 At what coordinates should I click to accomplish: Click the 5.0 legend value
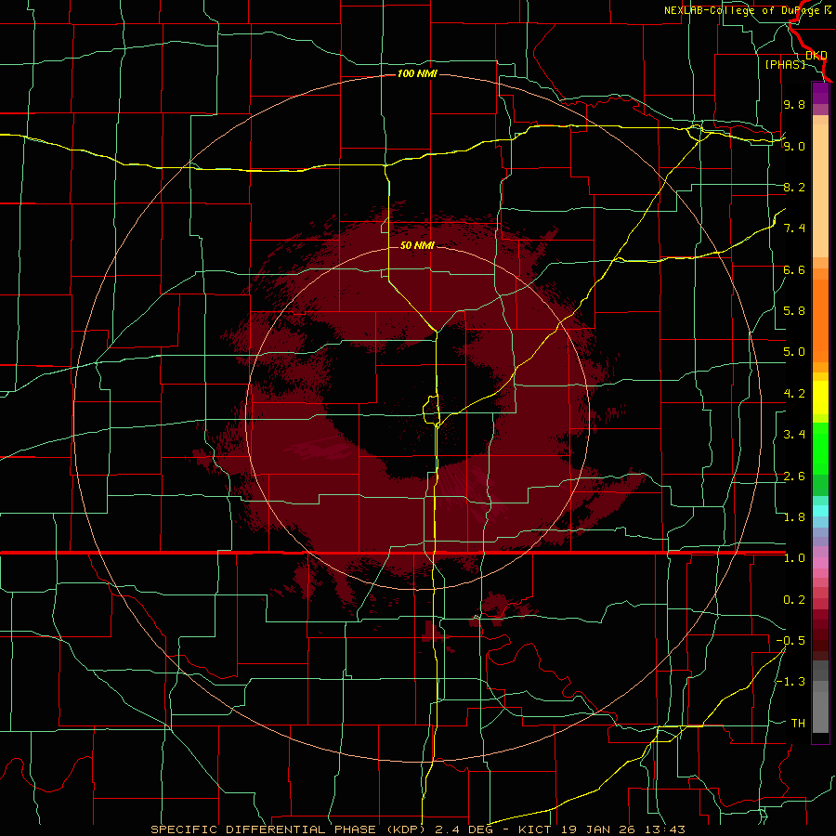(794, 352)
